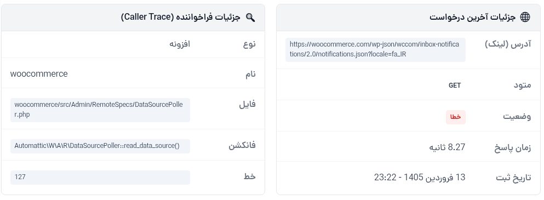Click the magnifier icon beside Caller Trace
544x200 pixels.
click(x=250, y=18)
